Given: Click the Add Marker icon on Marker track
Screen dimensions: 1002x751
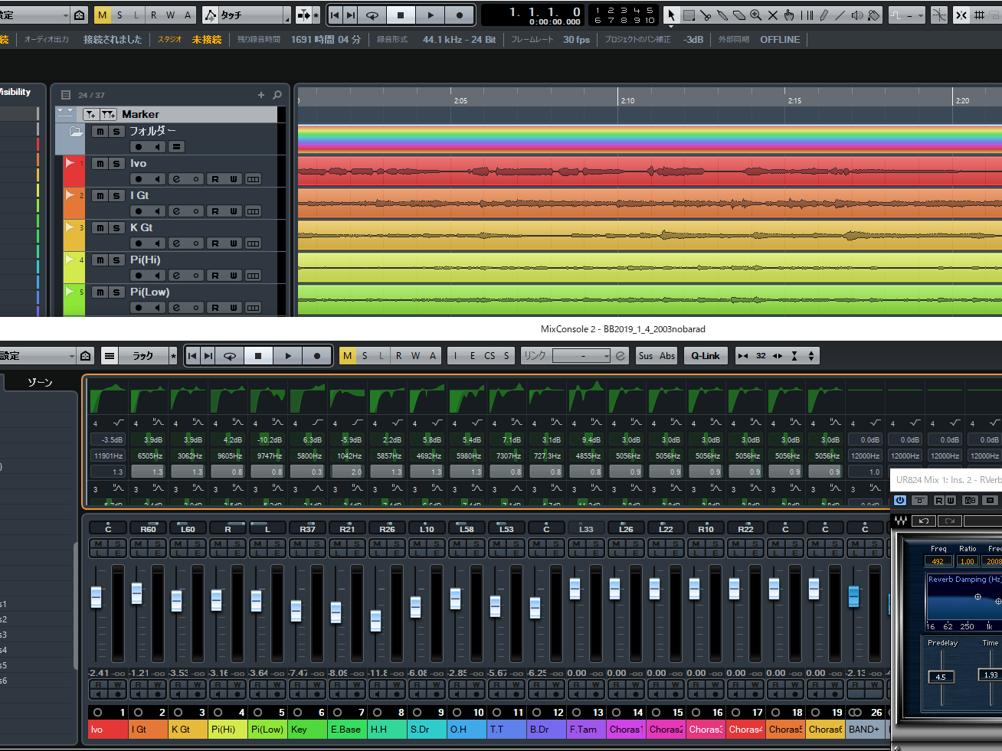Looking at the screenshot, I should [x=91, y=114].
